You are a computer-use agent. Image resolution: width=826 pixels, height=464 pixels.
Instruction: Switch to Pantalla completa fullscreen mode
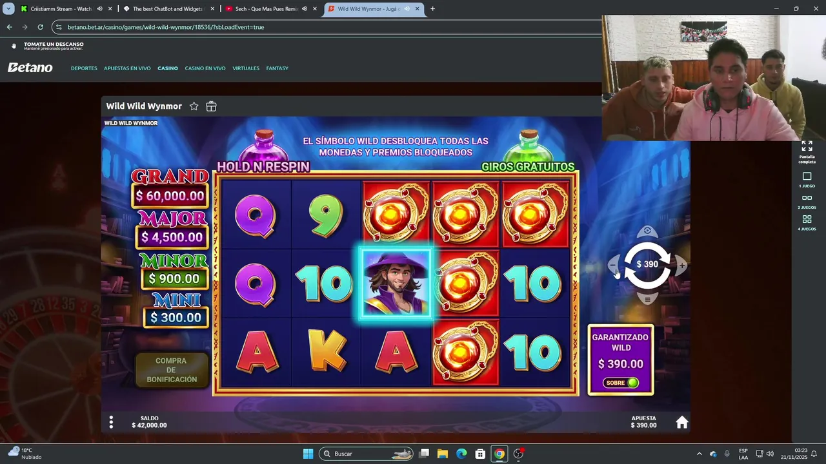(x=807, y=152)
